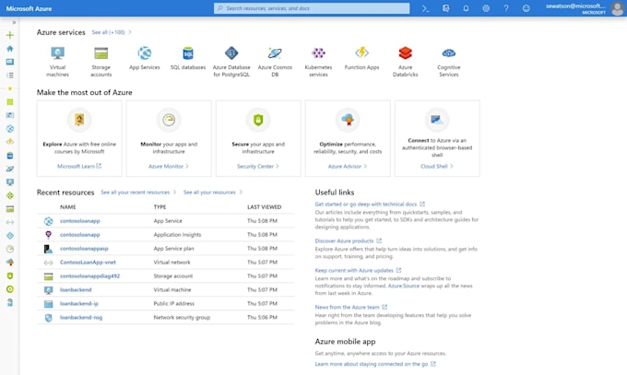Screen dimensions: 627x375
Task: Open Storage accounts service
Action: click(x=101, y=61)
